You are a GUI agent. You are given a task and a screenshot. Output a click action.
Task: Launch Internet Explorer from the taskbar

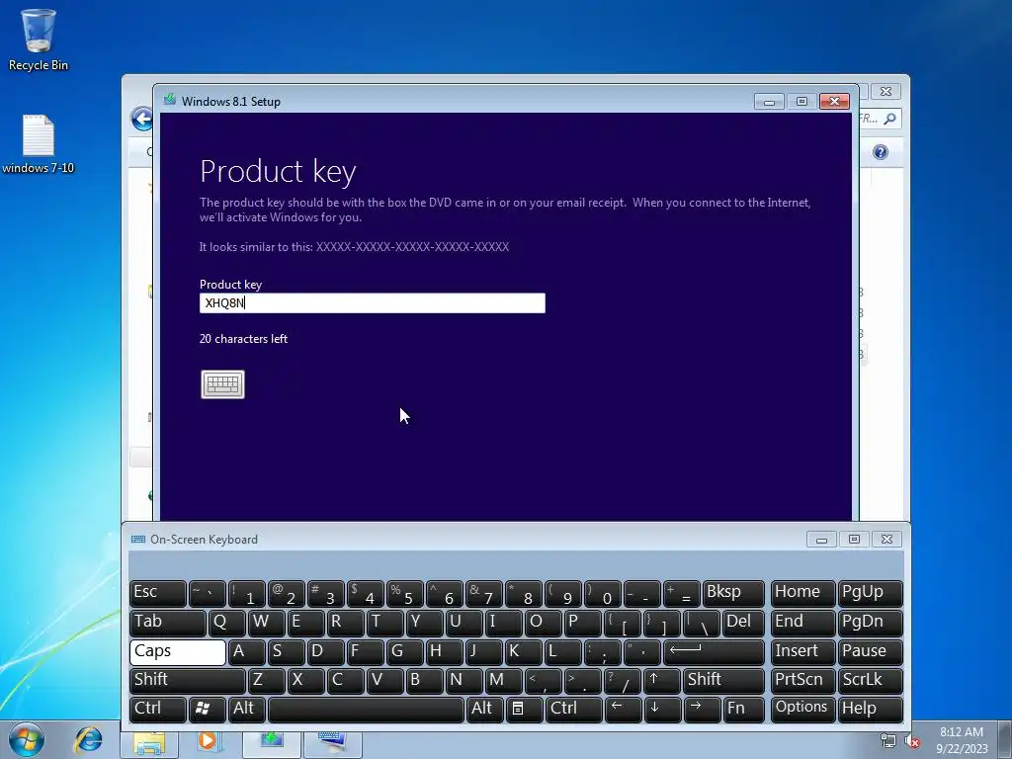(88, 739)
